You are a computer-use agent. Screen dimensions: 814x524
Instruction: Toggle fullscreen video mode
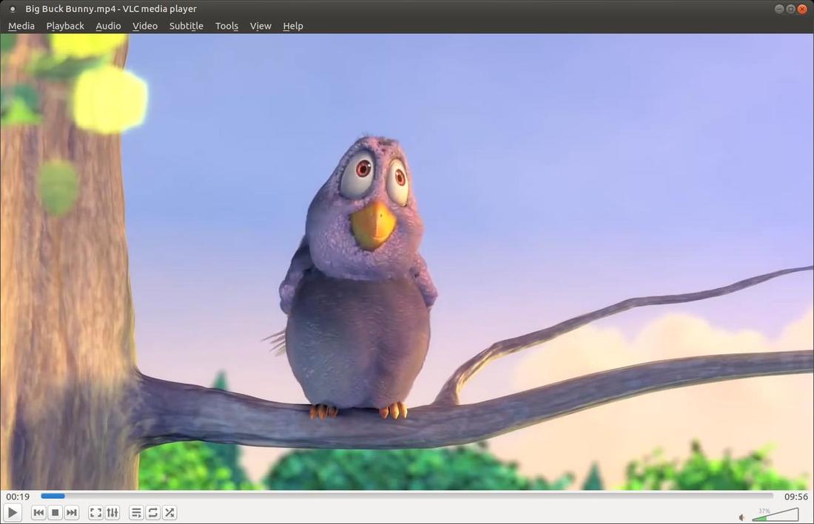[x=95, y=513]
